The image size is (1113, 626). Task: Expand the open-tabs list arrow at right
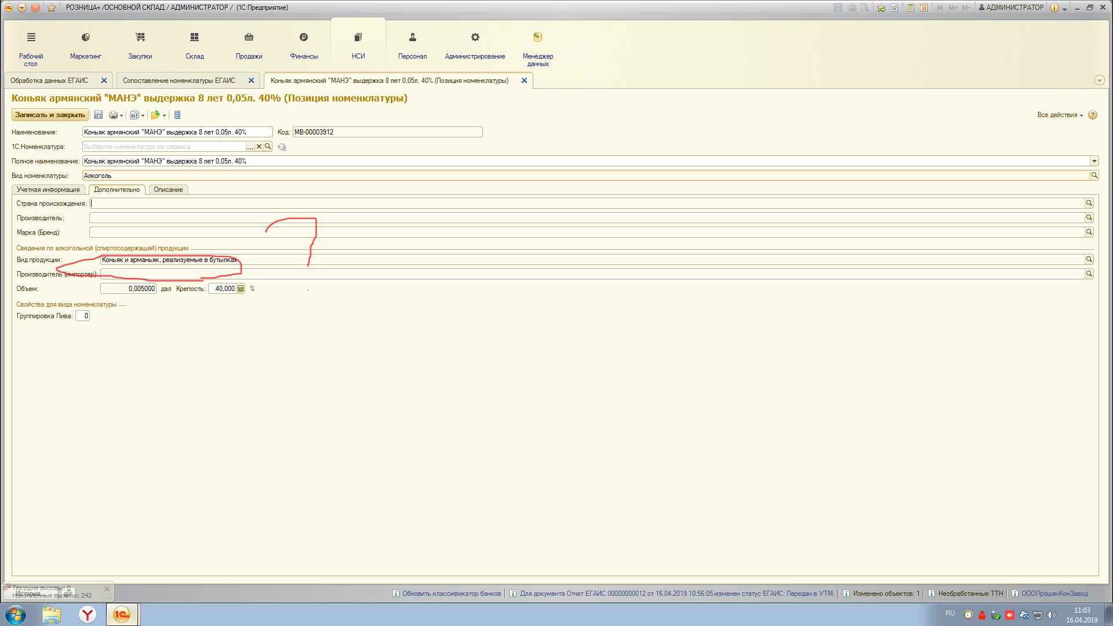click(1099, 81)
